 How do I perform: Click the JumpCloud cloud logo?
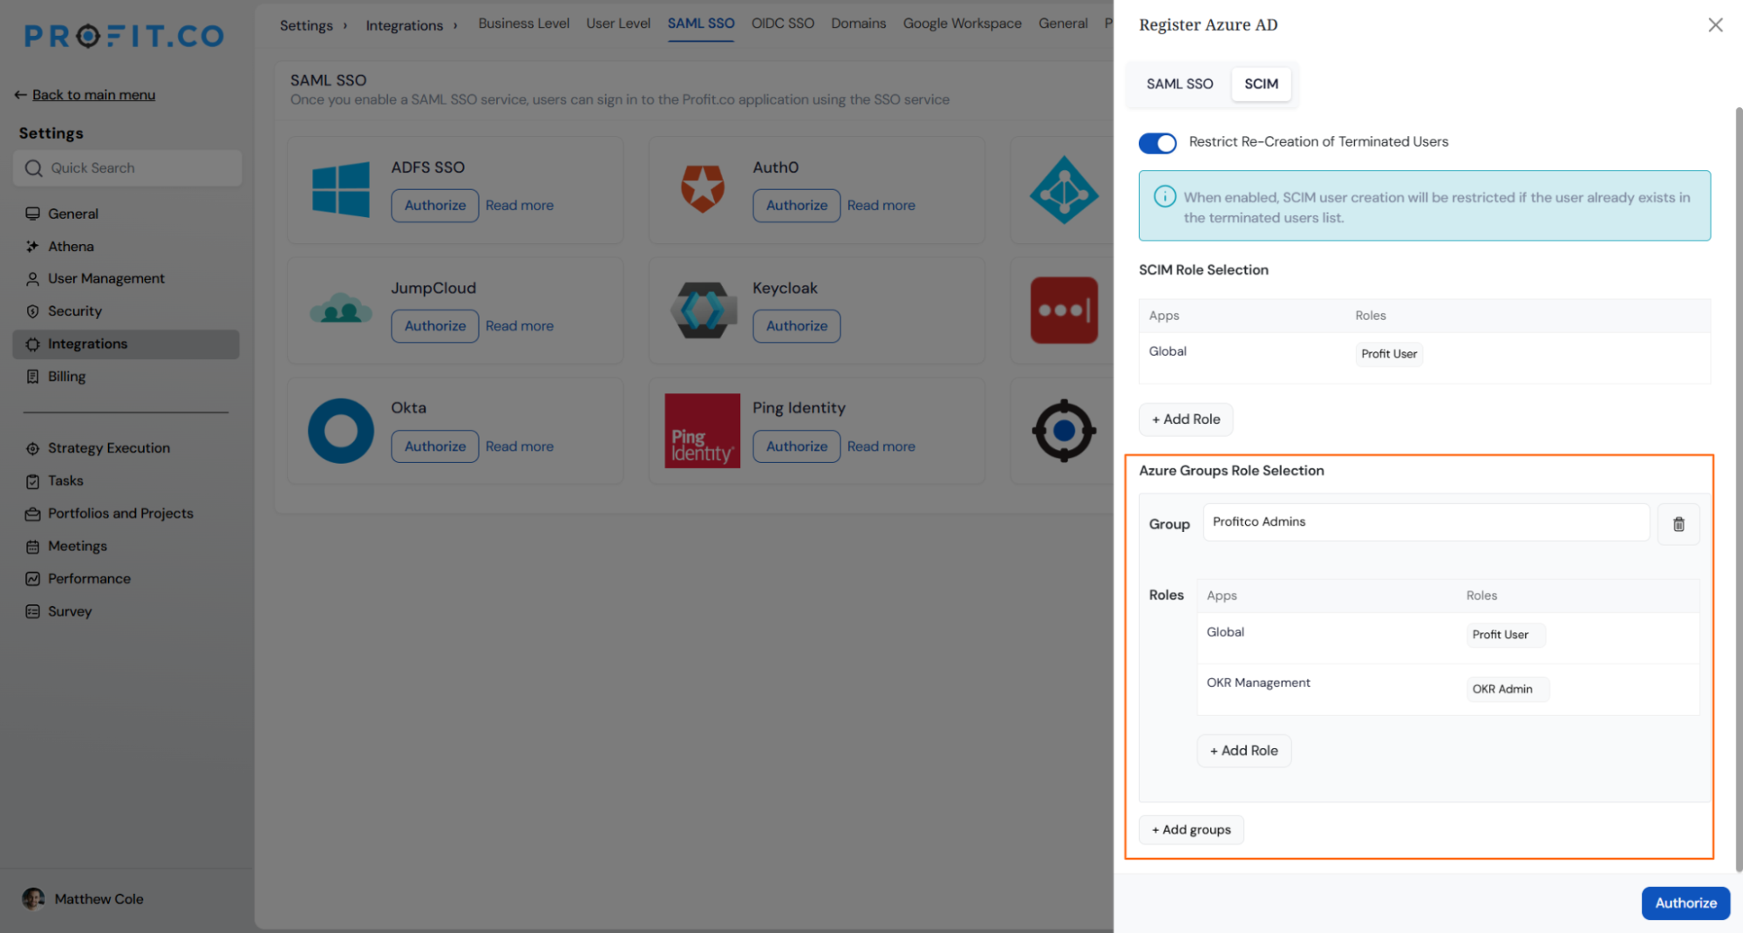(341, 309)
